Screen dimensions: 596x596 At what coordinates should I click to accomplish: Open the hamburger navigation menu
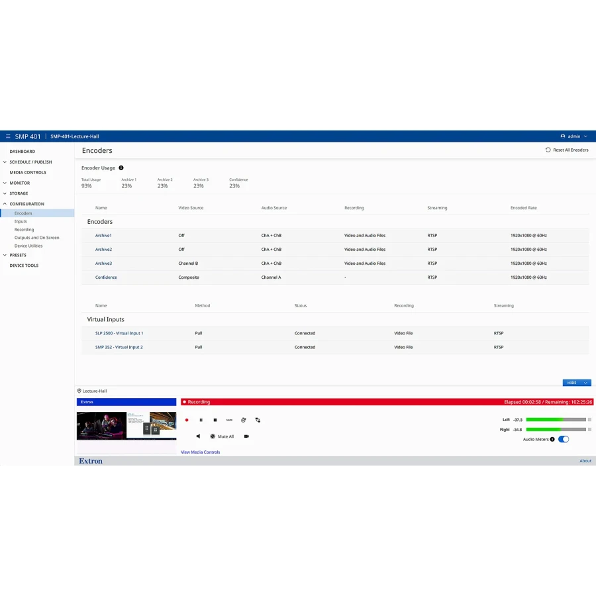8,136
